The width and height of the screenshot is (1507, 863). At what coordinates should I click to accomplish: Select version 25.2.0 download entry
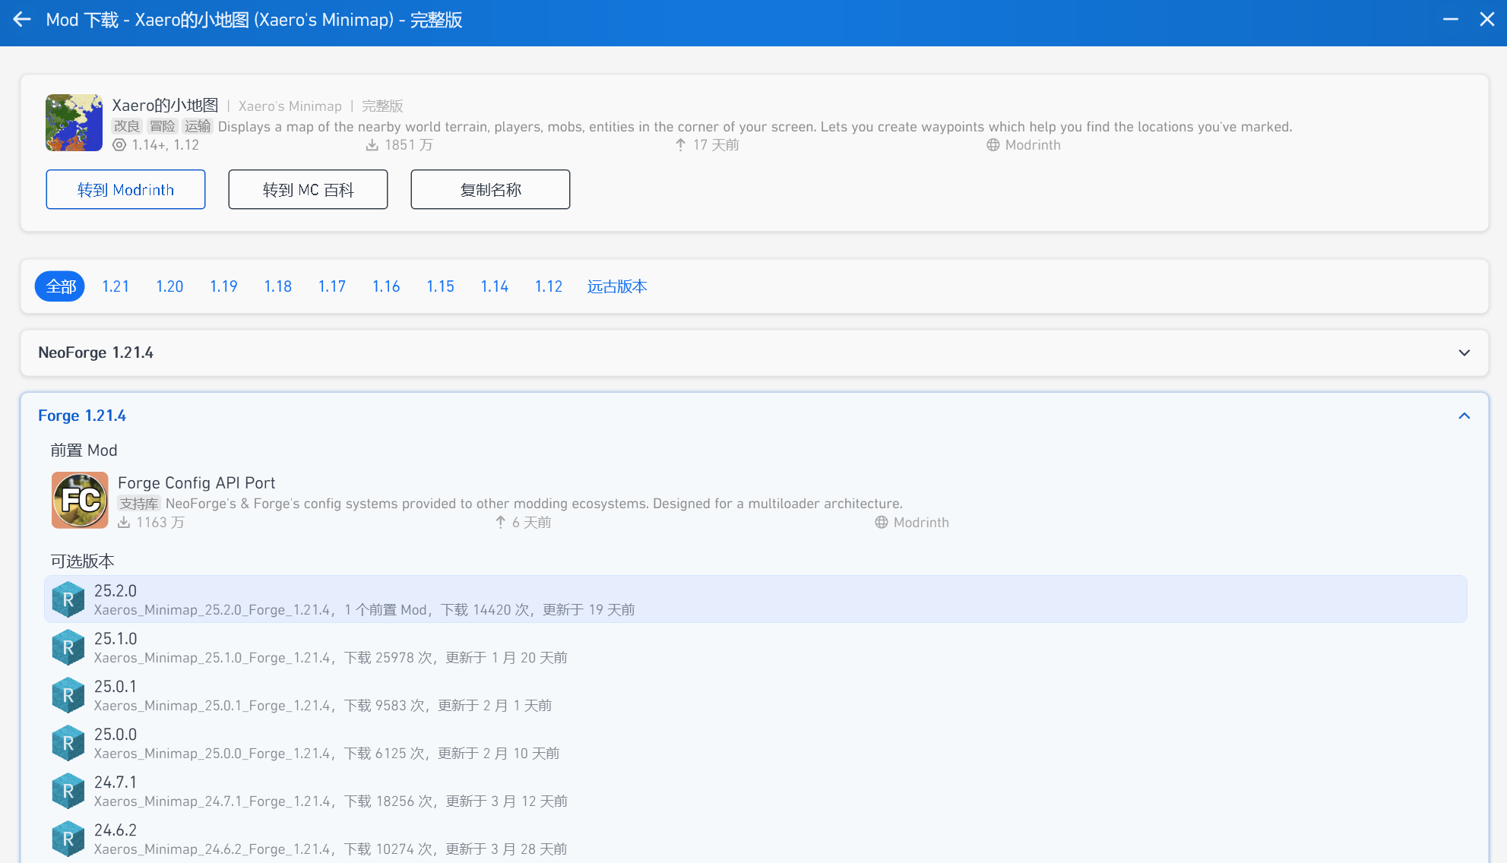[x=755, y=599]
